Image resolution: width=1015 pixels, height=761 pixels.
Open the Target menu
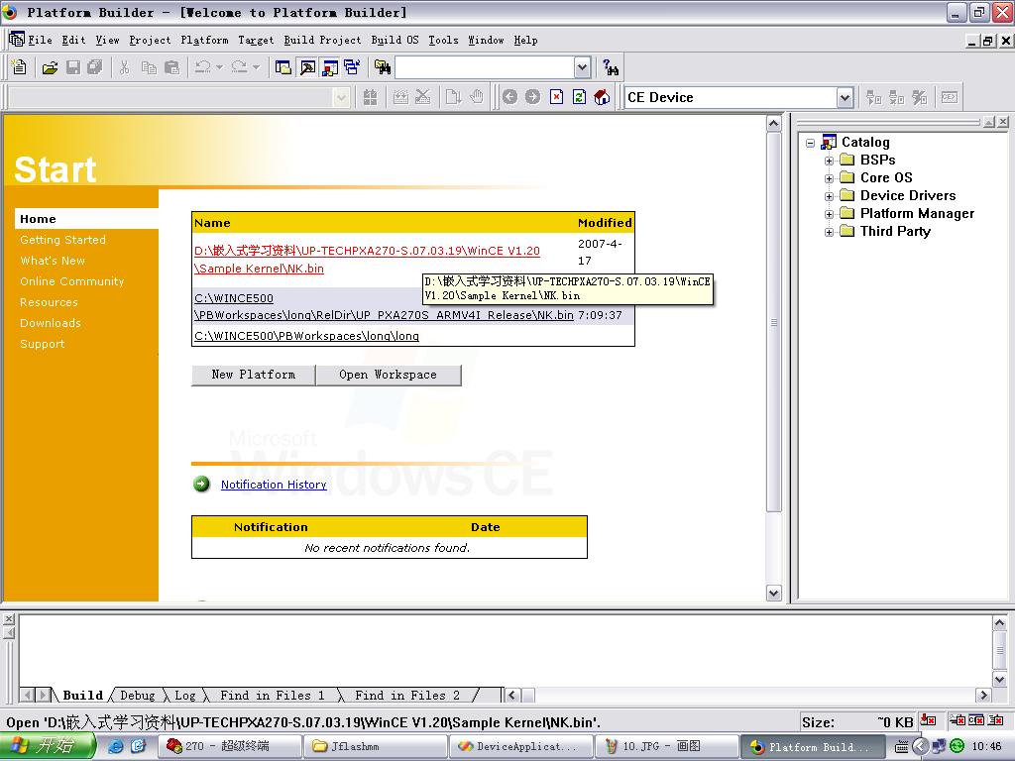(256, 40)
